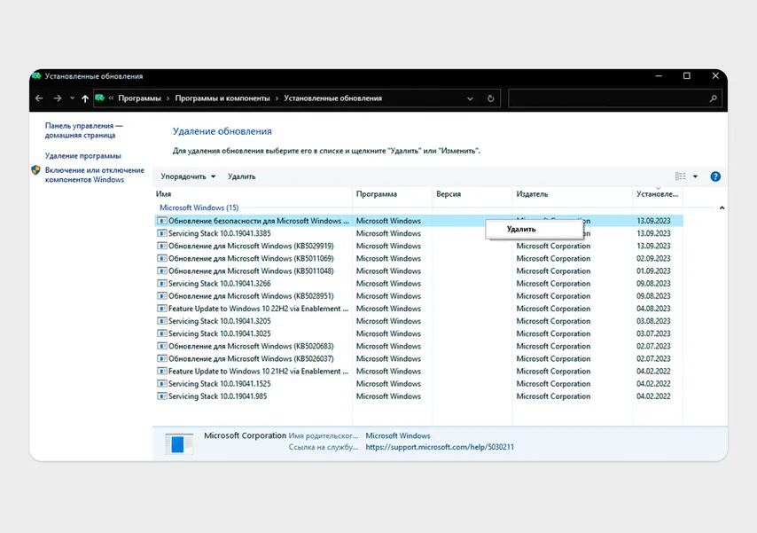This screenshot has height=533, width=757.
Task: Go forward with the forward arrow
Action: 58,98
